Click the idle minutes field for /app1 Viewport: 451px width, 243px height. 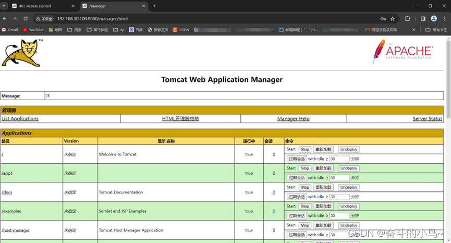(x=339, y=178)
